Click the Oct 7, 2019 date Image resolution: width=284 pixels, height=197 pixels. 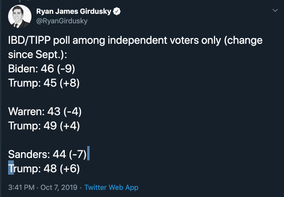[59, 187]
